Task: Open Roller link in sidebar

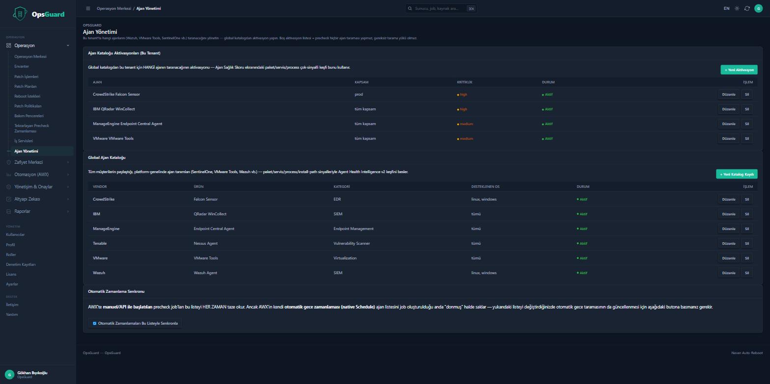Action: [x=11, y=255]
